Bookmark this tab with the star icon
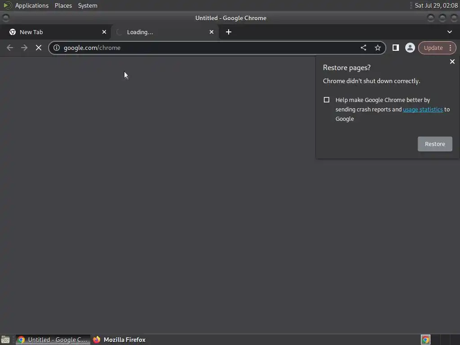The image size is (460, 345). [377, 48]
